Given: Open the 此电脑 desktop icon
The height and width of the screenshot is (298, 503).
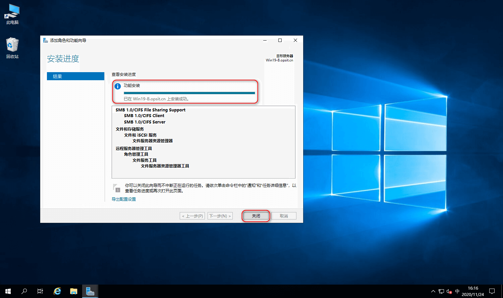Looking at the screenshot, I should pos(12,14).
